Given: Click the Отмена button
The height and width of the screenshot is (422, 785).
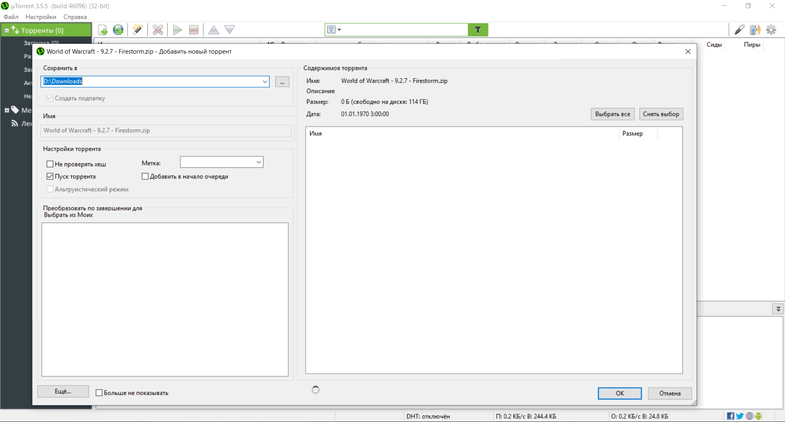Looking at the screenshot, I should (670, 393).
